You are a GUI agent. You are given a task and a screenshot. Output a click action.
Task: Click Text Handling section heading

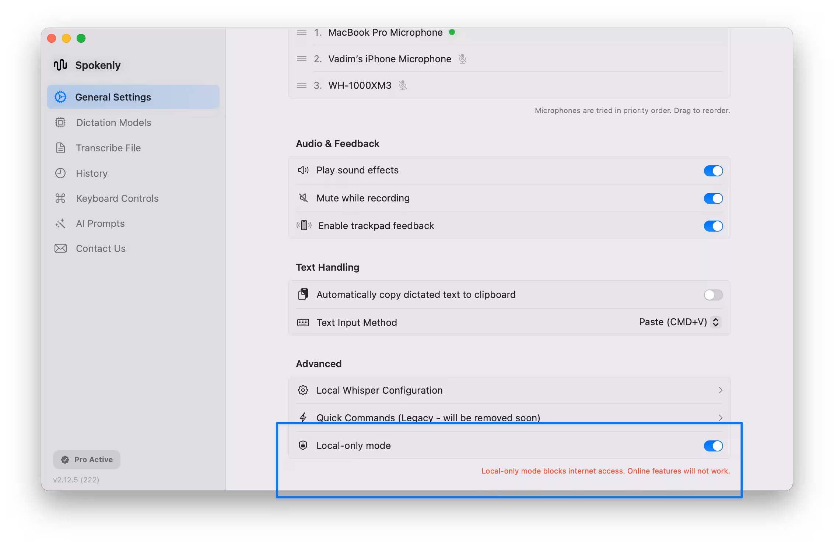click(x=327, y=267)
